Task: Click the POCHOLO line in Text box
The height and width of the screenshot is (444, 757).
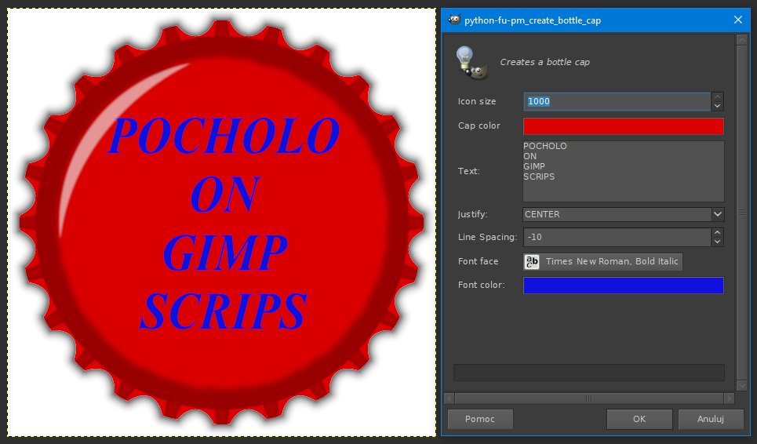Action: tap(545, 146)
